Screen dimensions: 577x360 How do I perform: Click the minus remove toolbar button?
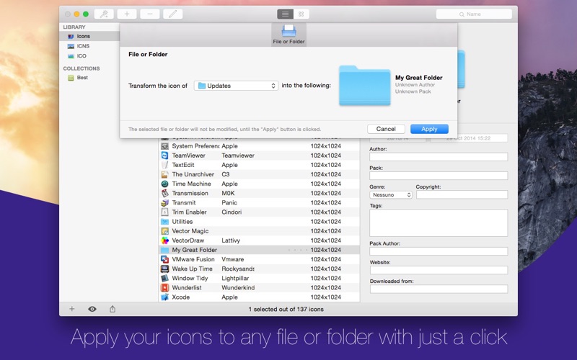click(150, 14)
